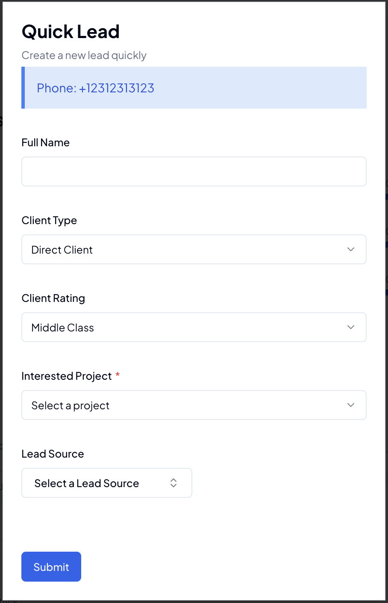388x603 pixels.
Task: Select the Middle Class value text
Action: tap(62, 327)
